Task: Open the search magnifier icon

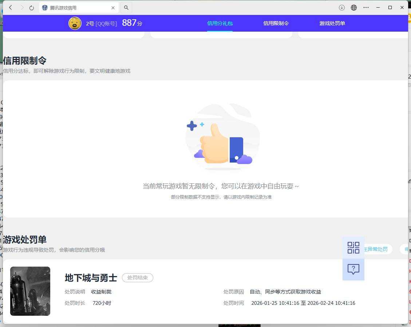Action: coord(126,8)
